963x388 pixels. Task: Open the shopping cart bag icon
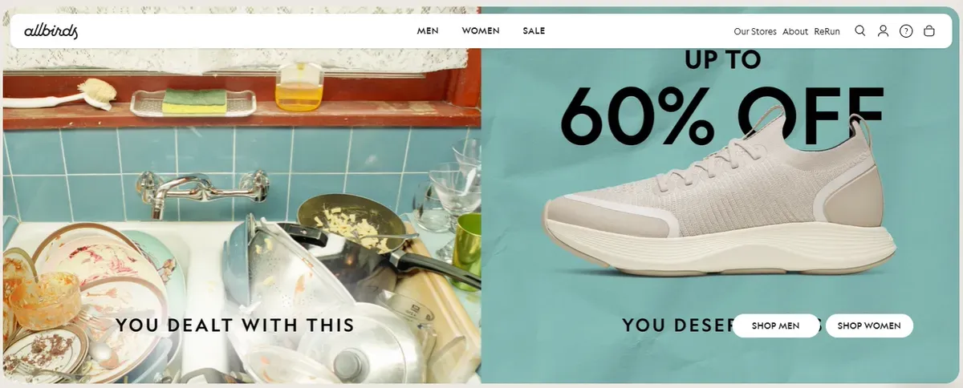click(929, 31)
